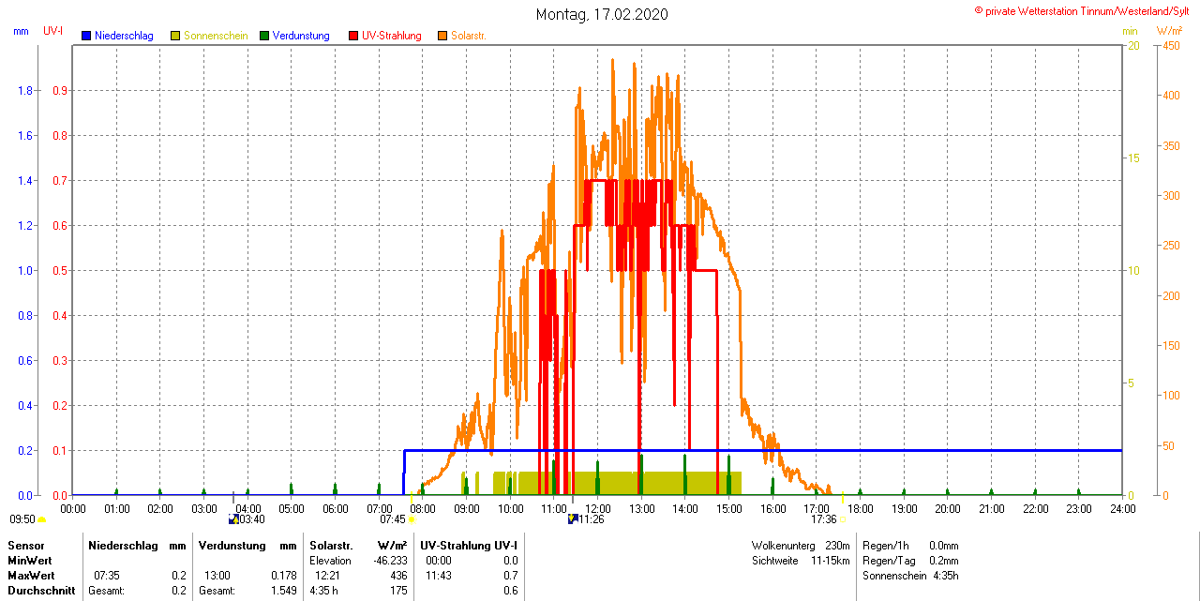Select the Verdunstung legend label
The height and width of the screenshot is (601, 1200).
click(301, 36)
